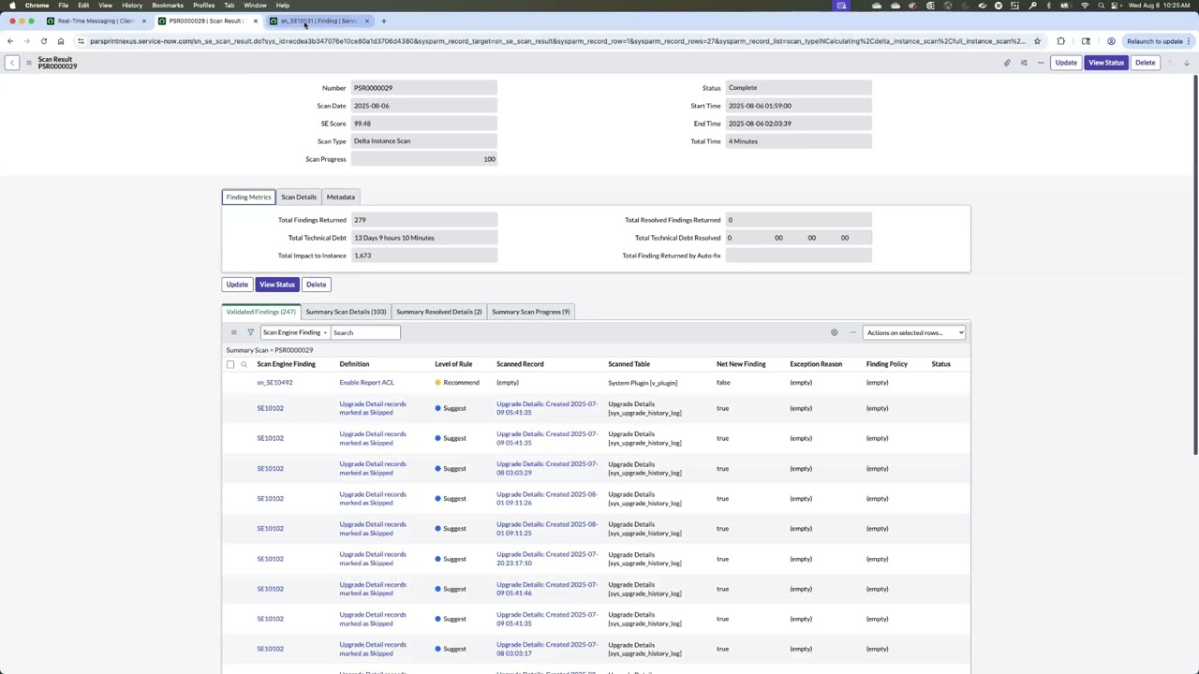Toggle the select-all rows checkbox
Image resolution: width=1199 pixels, height=674 pixels.
click(230, 364)
